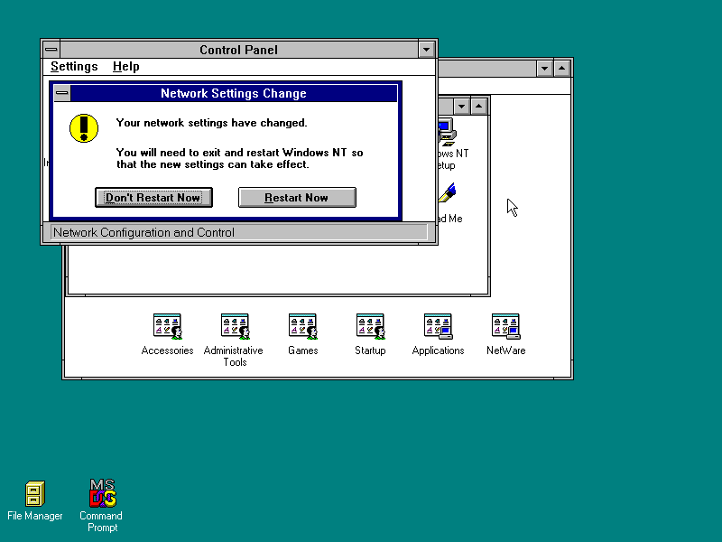Open the Accessories program group icon

point(167,326)
